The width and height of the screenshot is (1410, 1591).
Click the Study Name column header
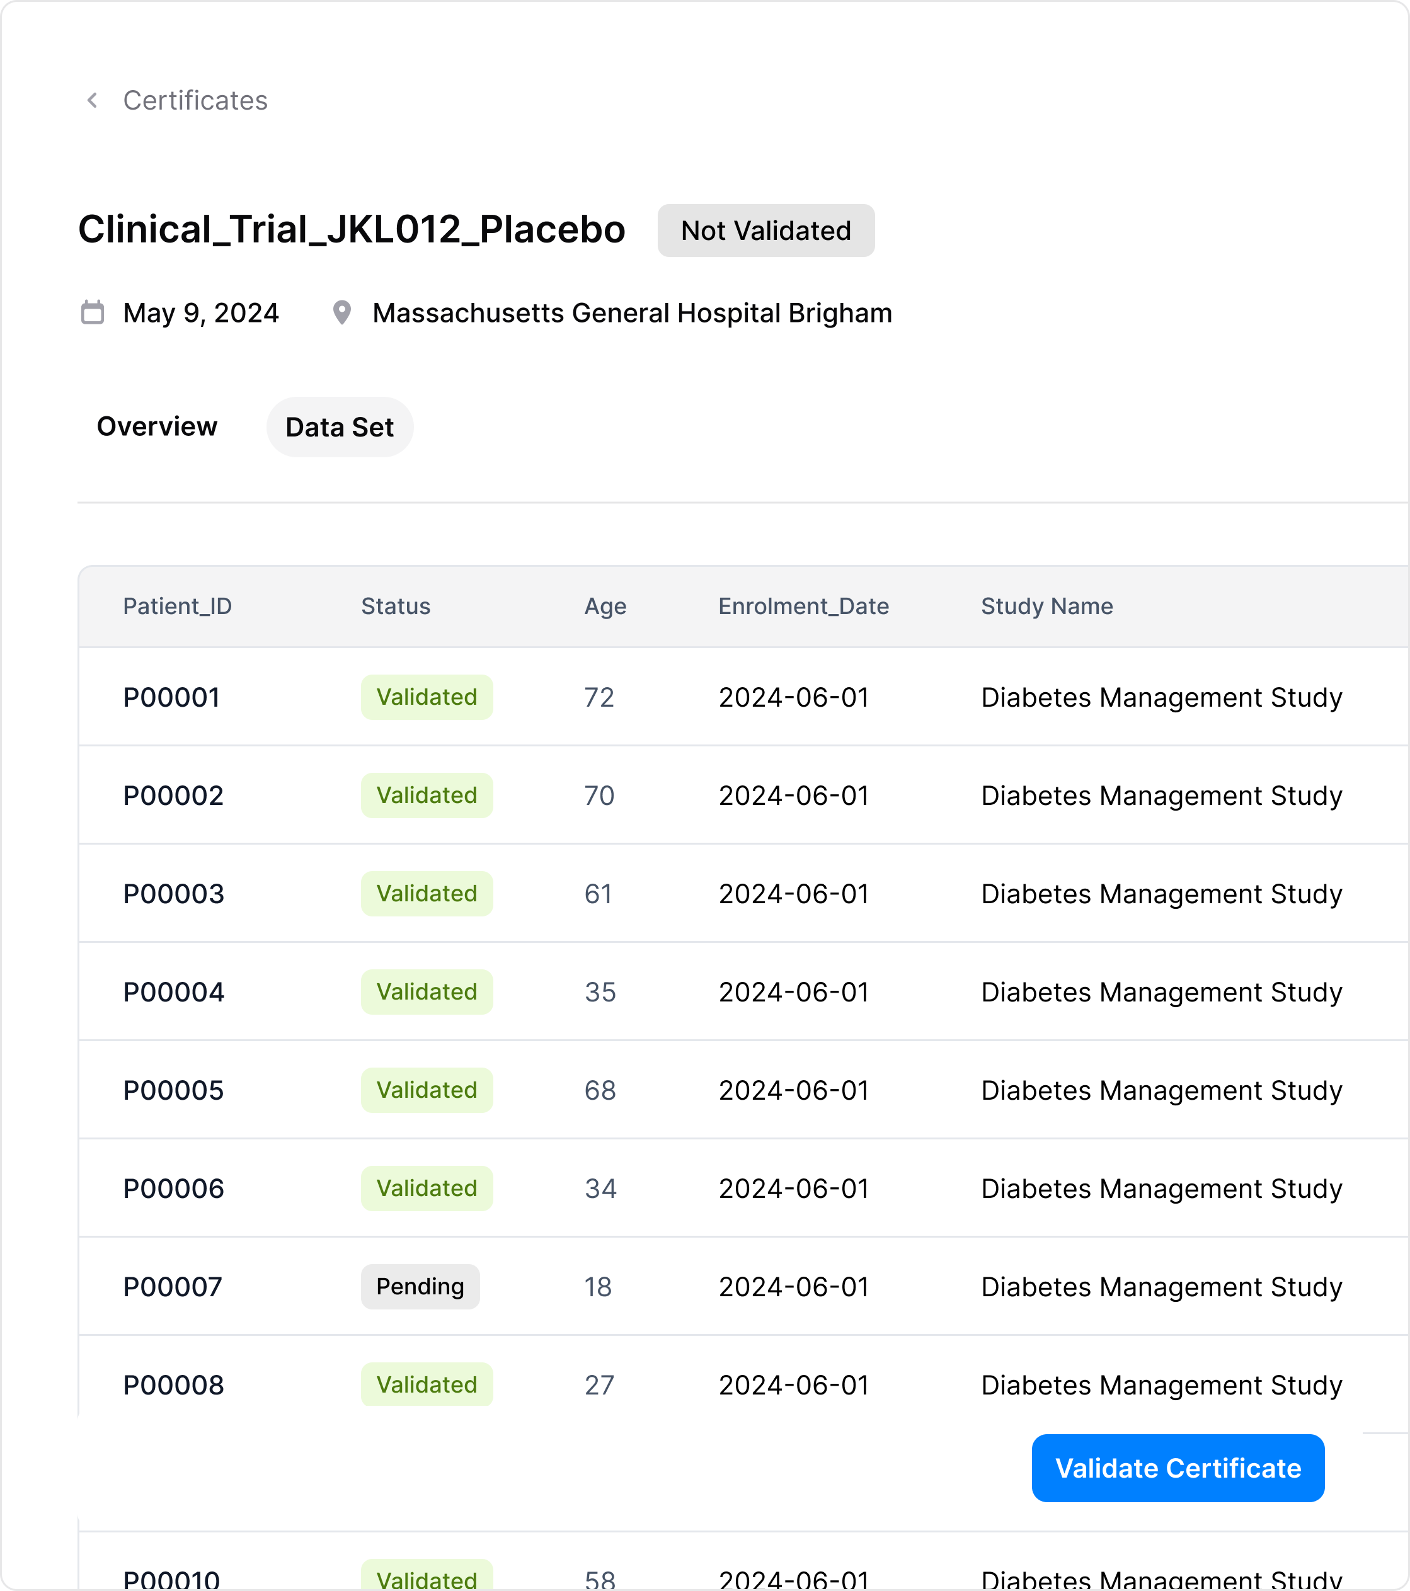click(1046, 607)
